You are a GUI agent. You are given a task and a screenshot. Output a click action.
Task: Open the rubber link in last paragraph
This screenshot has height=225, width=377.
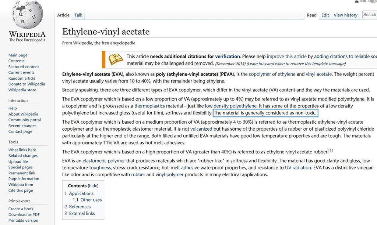pyautogui.click(x=138, y=175)
